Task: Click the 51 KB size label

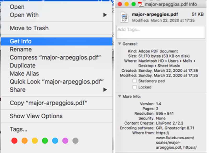Action: [198, 14]
